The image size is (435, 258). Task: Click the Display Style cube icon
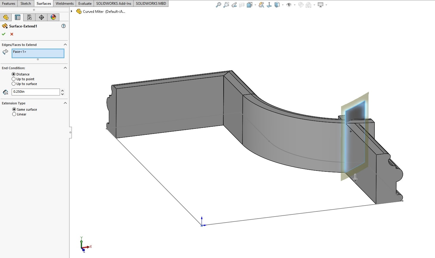pyautogui.click(x=277, y=5)
